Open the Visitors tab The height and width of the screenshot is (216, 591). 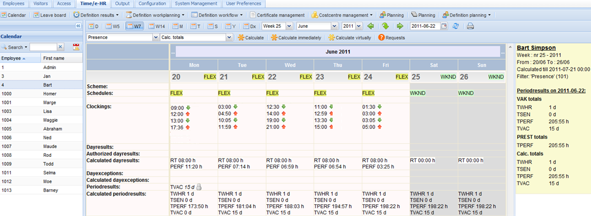point(40,3)
